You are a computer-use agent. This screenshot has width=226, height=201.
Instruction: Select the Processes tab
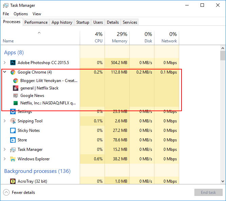tap(12, 22)
